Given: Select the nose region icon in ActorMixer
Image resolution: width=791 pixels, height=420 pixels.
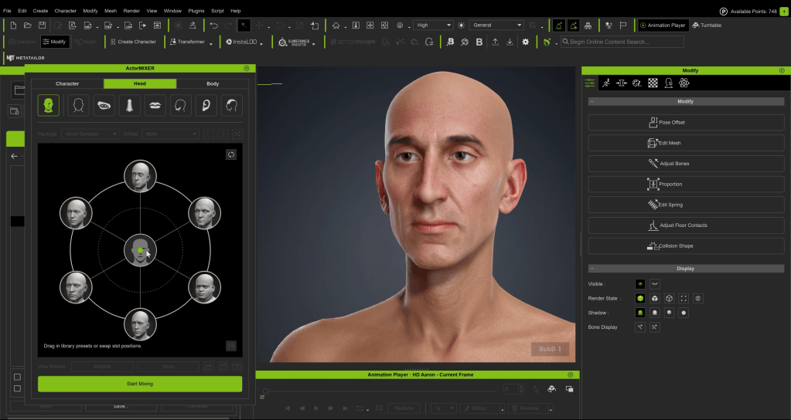Looking at the screenshot, I should coord(130,105).
